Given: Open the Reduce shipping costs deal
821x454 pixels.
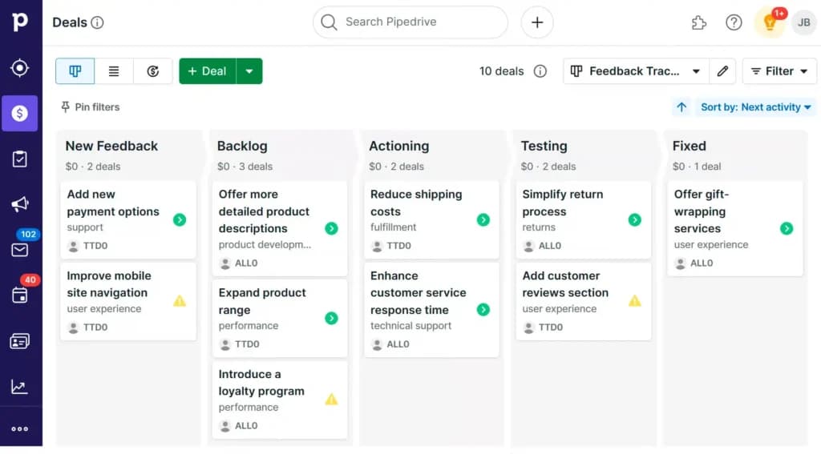Looking at the screenshot, I should pos(431,219).
